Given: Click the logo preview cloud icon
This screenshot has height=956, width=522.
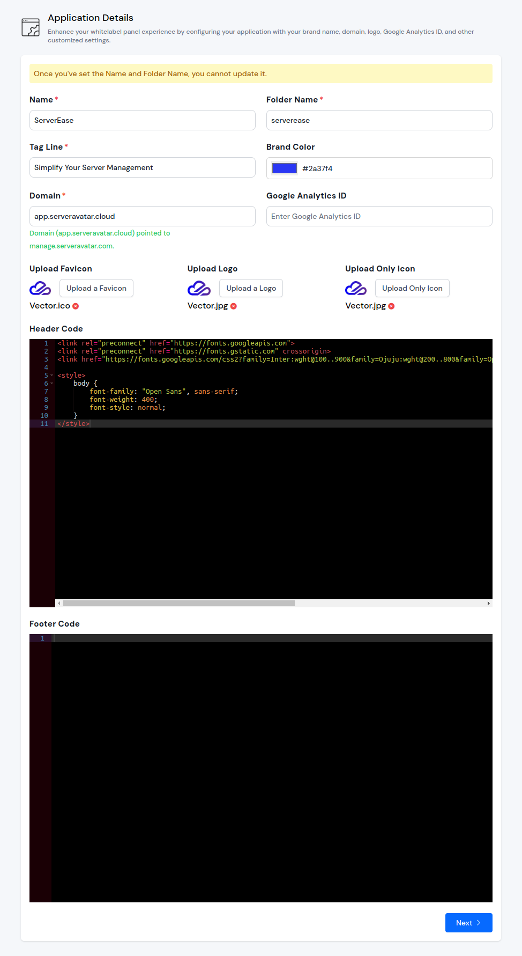Looking at the screenshot, I should point(199,289).
